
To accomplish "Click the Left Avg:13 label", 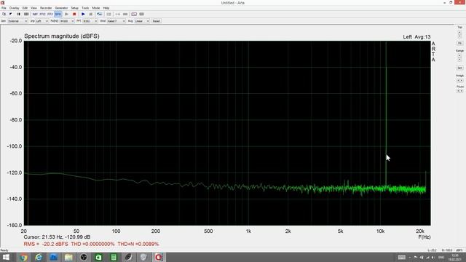I will [x=416, y=37].
